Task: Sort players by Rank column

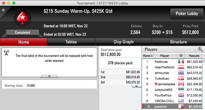Action: (148, 56)
